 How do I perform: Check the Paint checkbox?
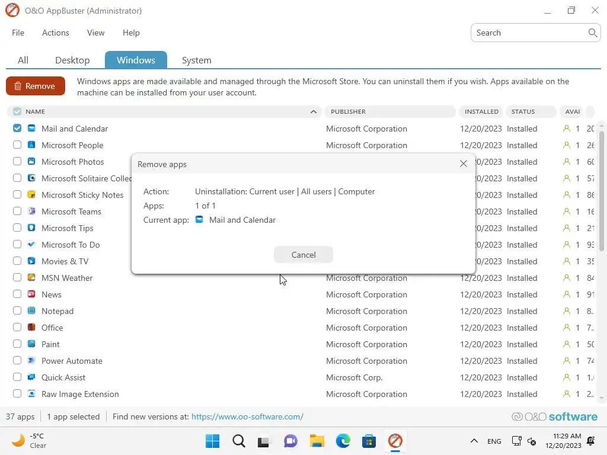(17, 344)
